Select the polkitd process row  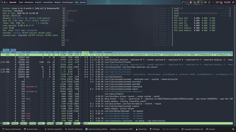point(117,121)
